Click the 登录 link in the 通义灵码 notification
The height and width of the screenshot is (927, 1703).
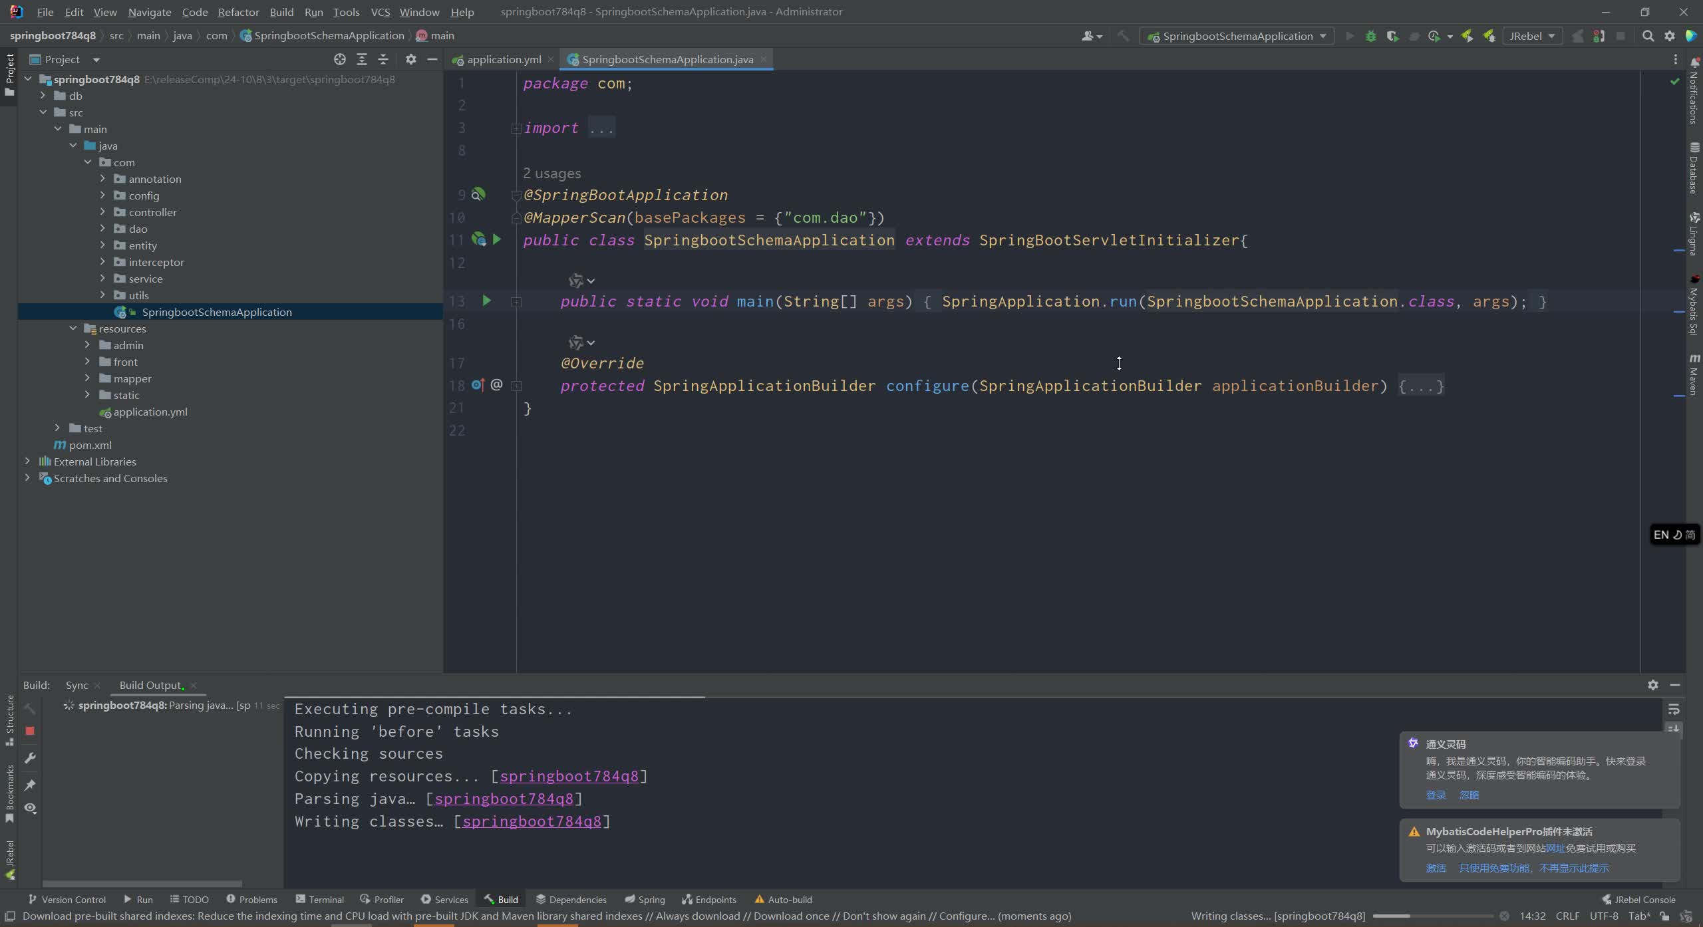(x=1435, y=794)
